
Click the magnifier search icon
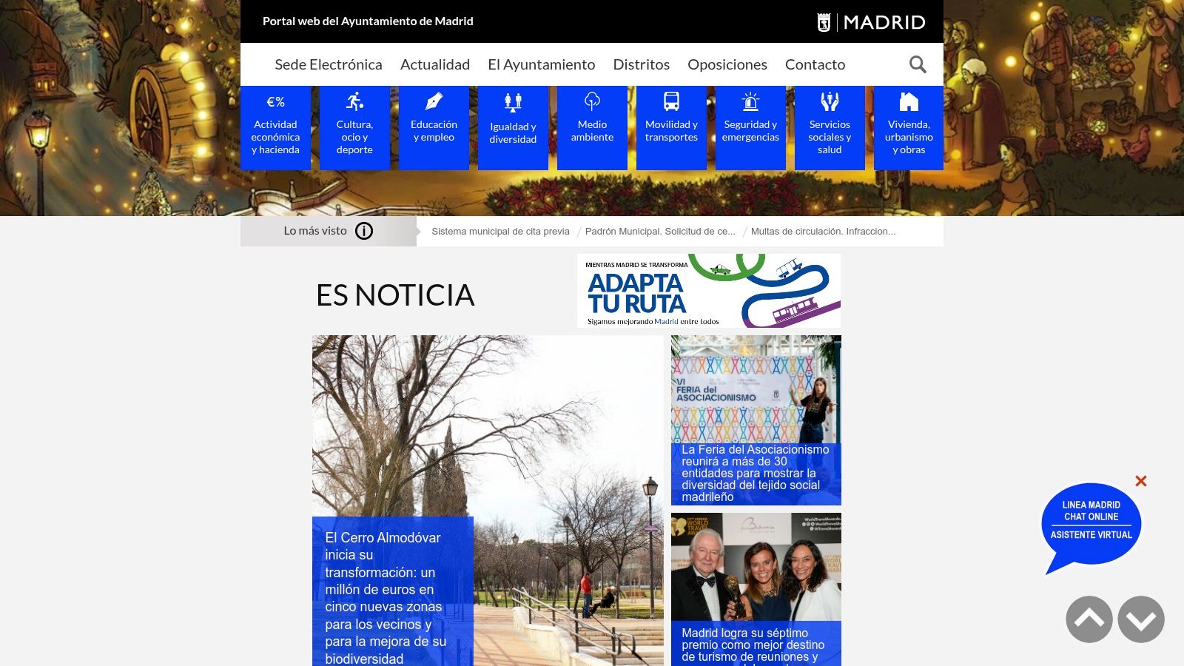pyautogui.click(x=918, y=64)
